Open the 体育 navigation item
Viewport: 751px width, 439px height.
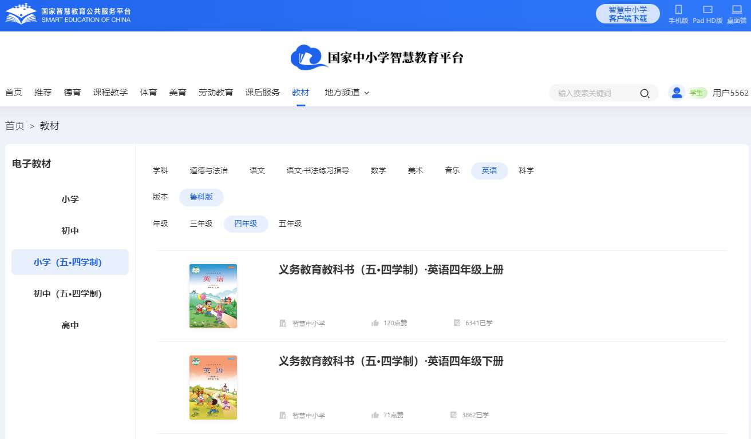coord(148,93)
